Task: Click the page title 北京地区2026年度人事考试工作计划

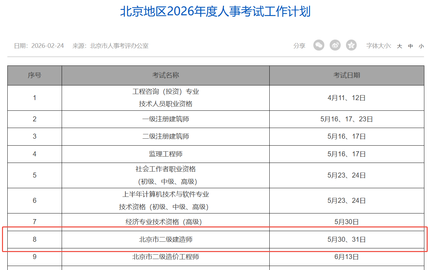Action: point(215,12)
